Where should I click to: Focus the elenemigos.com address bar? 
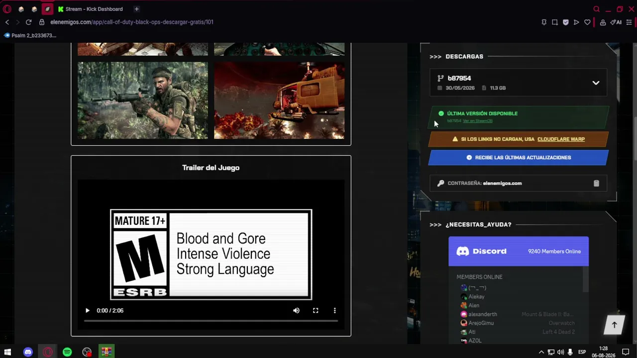pos(132,22)
